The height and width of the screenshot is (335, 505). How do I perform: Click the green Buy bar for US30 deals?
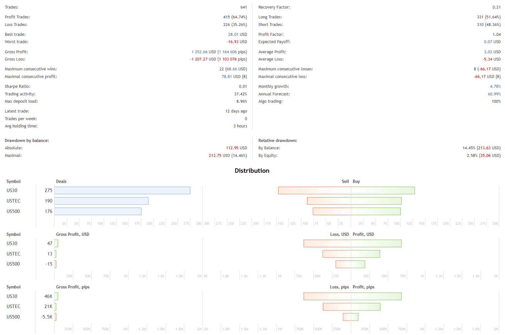click(x=383, y=190)
